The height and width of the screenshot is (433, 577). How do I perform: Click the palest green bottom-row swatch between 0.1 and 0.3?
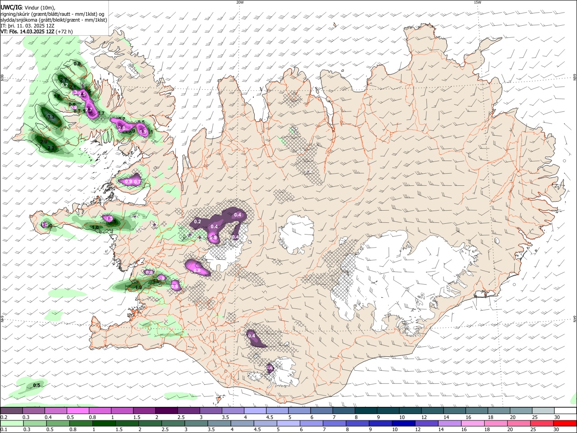pyautogui.click(x=12, y=423)
